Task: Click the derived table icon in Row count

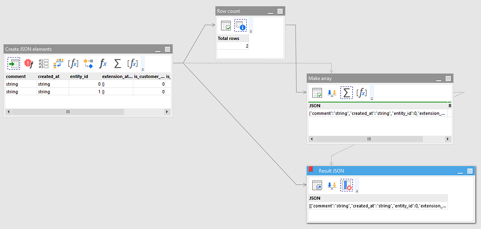Action: [x=226, y=26]
